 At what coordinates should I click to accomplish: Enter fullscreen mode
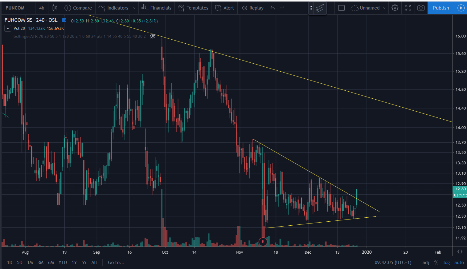point(408,8)
